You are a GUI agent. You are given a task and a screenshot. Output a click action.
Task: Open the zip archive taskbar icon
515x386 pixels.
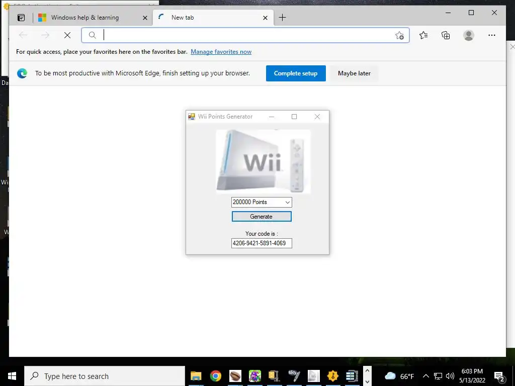(x=274, y=376)
